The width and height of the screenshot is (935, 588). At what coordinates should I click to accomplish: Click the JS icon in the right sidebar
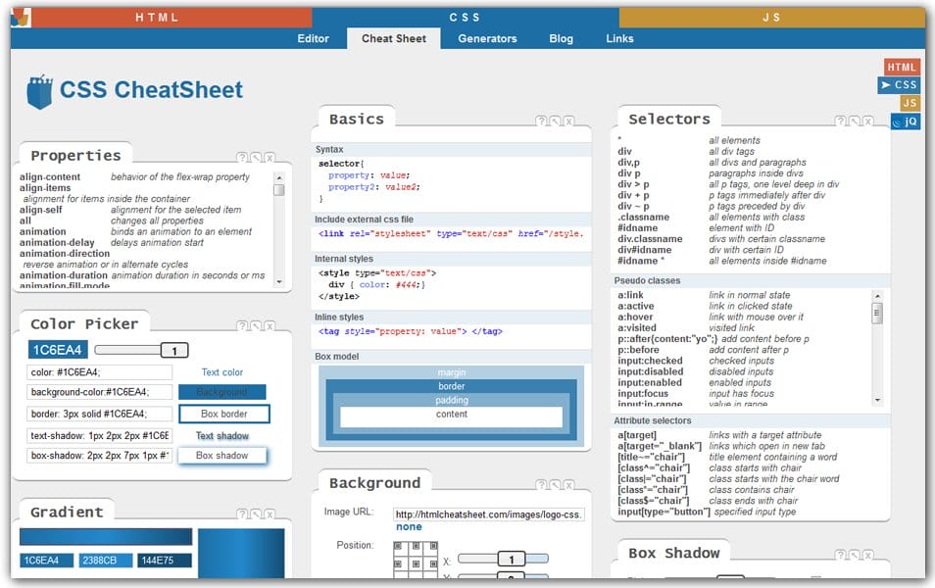click(x=908, y=103)
